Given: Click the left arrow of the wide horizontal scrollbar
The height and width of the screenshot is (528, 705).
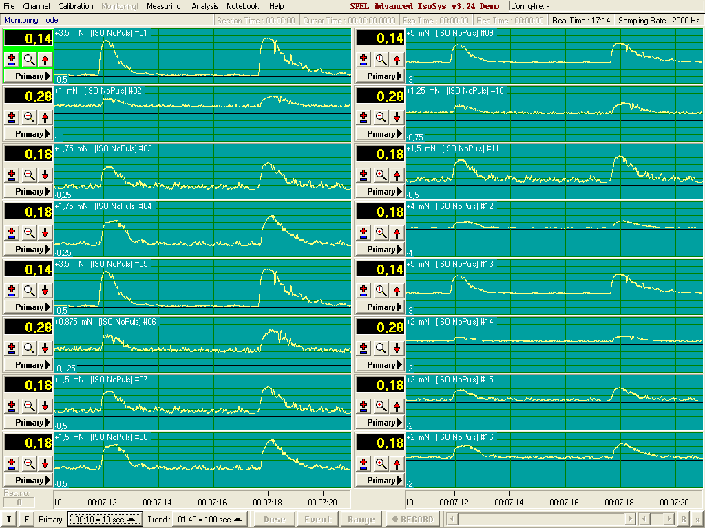Looking at the screenshot, I should pos(452,519).
